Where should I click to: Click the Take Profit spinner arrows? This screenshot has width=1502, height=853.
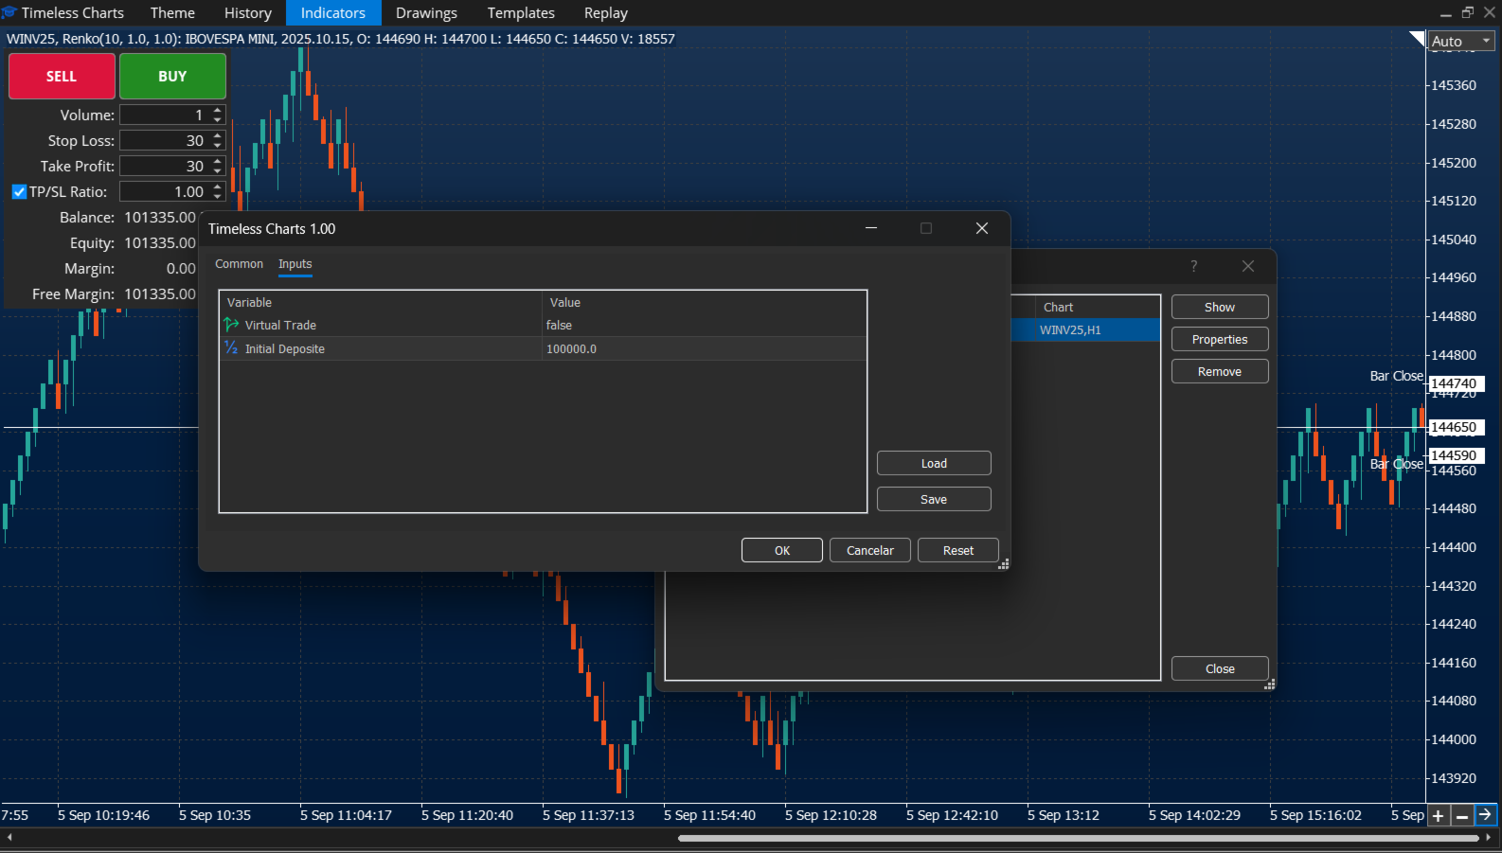point(218,166)
